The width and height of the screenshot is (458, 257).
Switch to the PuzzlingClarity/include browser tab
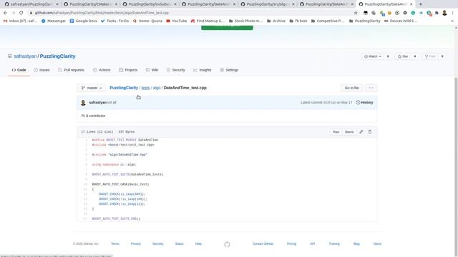click(x=150, y=4)
